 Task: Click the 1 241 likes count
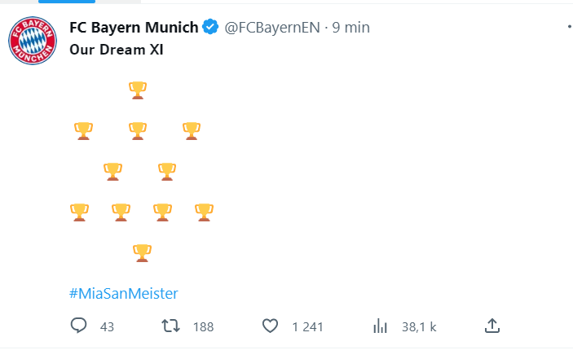(308, 327)
